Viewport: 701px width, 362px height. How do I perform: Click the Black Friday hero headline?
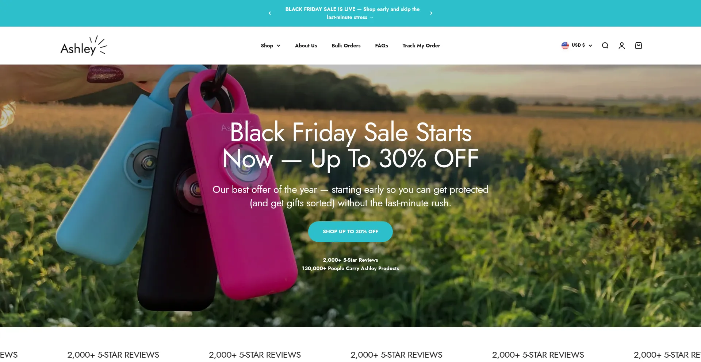tap(350, 145)
